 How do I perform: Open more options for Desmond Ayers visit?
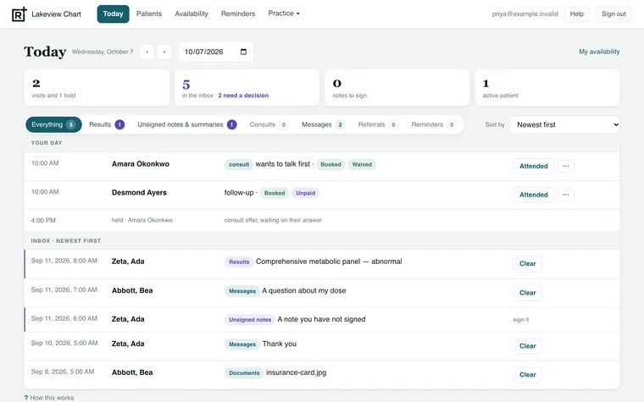point(565,195)
